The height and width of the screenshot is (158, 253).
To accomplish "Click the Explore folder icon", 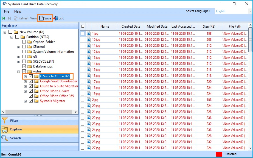I will pyautogui.click(x=4, y=129).
